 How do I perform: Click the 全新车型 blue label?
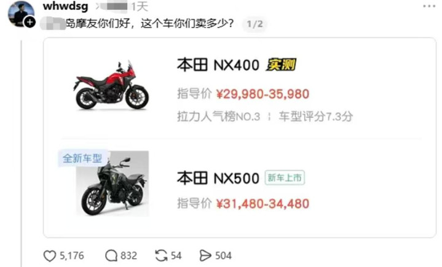pos(82,158)
